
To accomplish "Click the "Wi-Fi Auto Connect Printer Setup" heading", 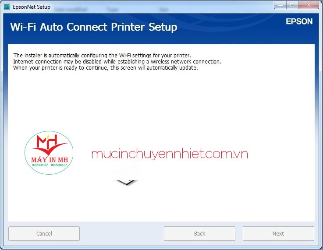I will (94, 27).
